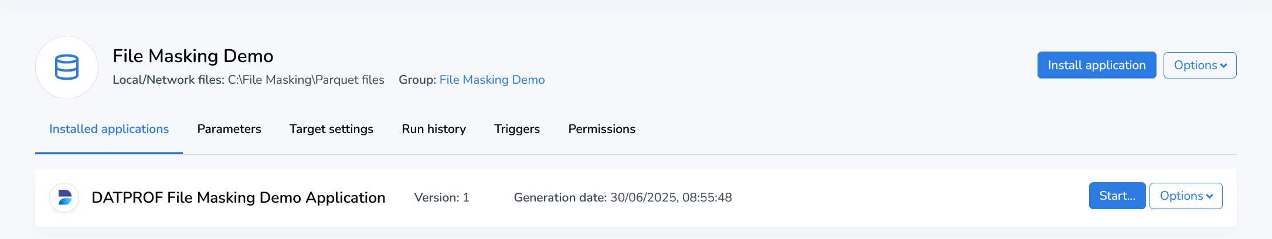
Task: Click the Install application button
Action: [x=1096, y=65]
